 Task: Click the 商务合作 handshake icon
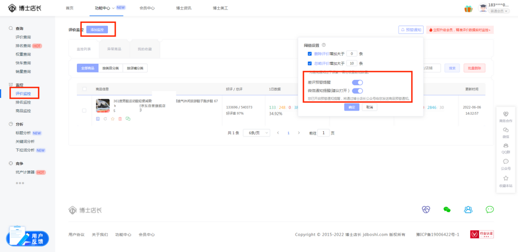point(505,115)
